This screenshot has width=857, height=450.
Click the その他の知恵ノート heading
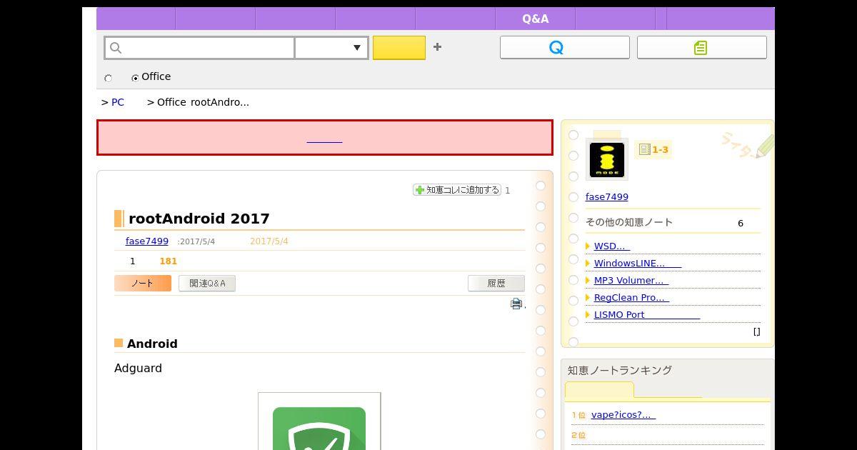[629, 222]
